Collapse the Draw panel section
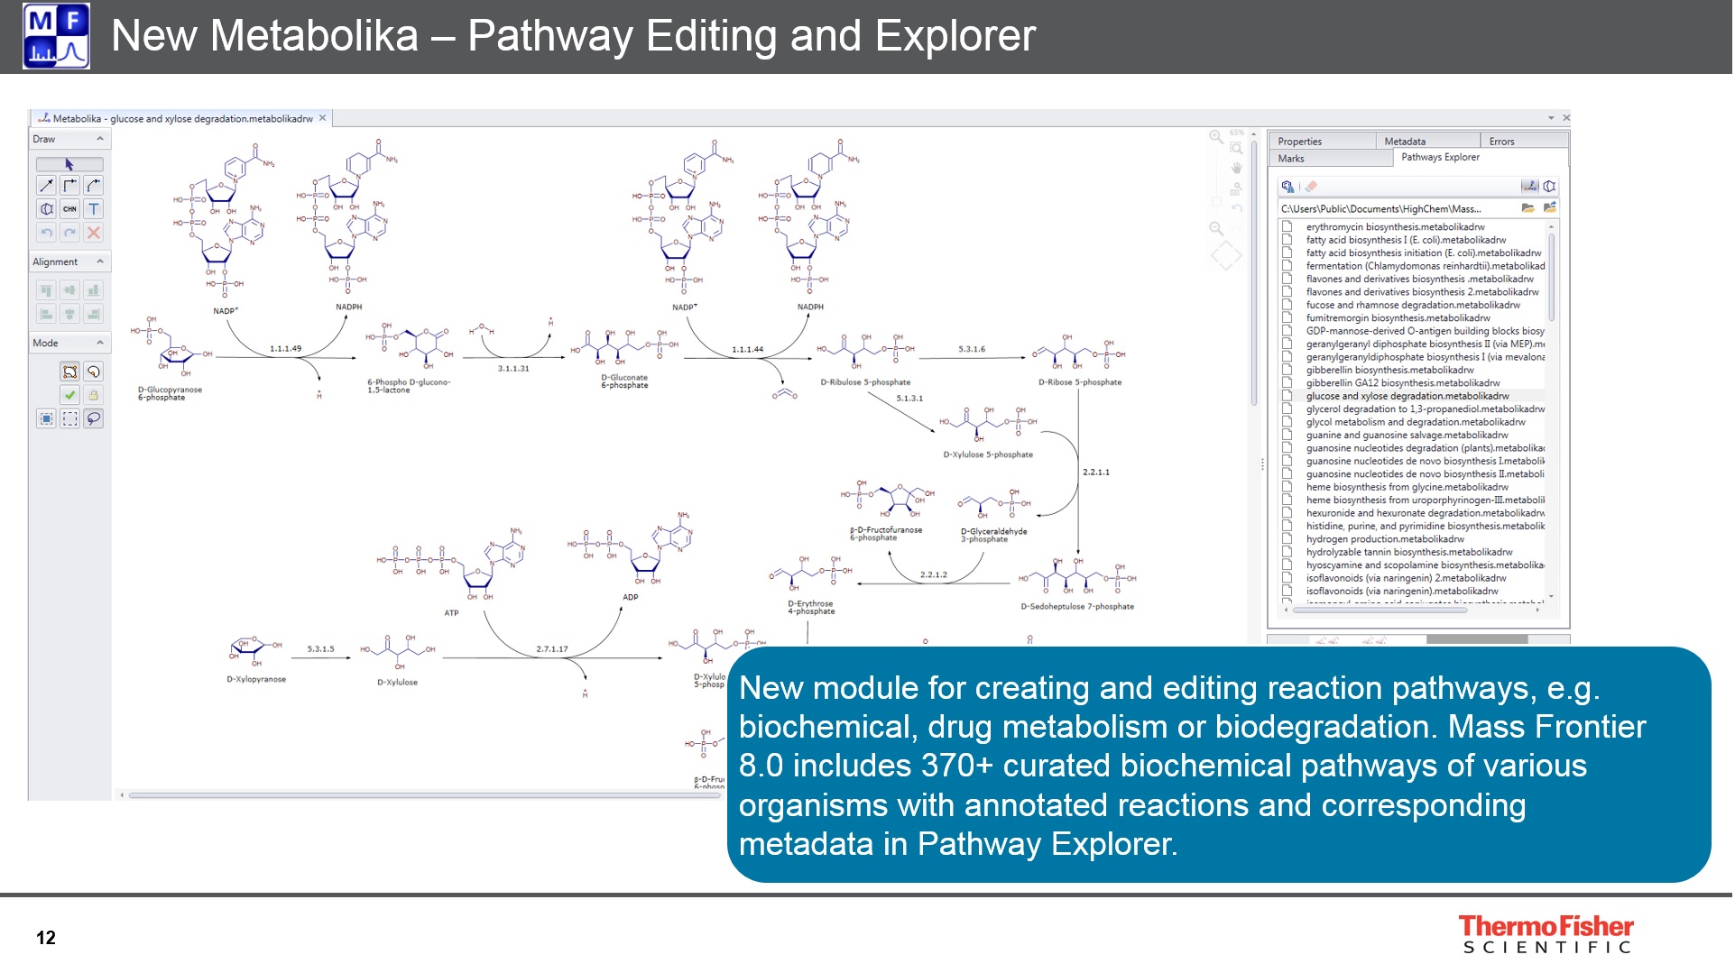 pos(100,139)
